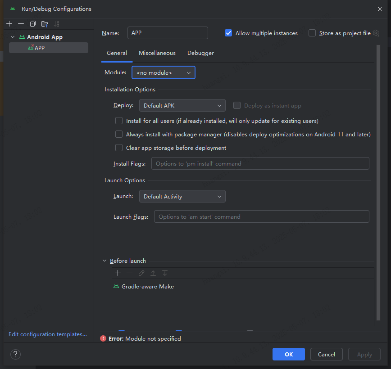Screen dimensions: 391x369
Task: Select Gradle-aware Make task row
Action: (243, 287)
